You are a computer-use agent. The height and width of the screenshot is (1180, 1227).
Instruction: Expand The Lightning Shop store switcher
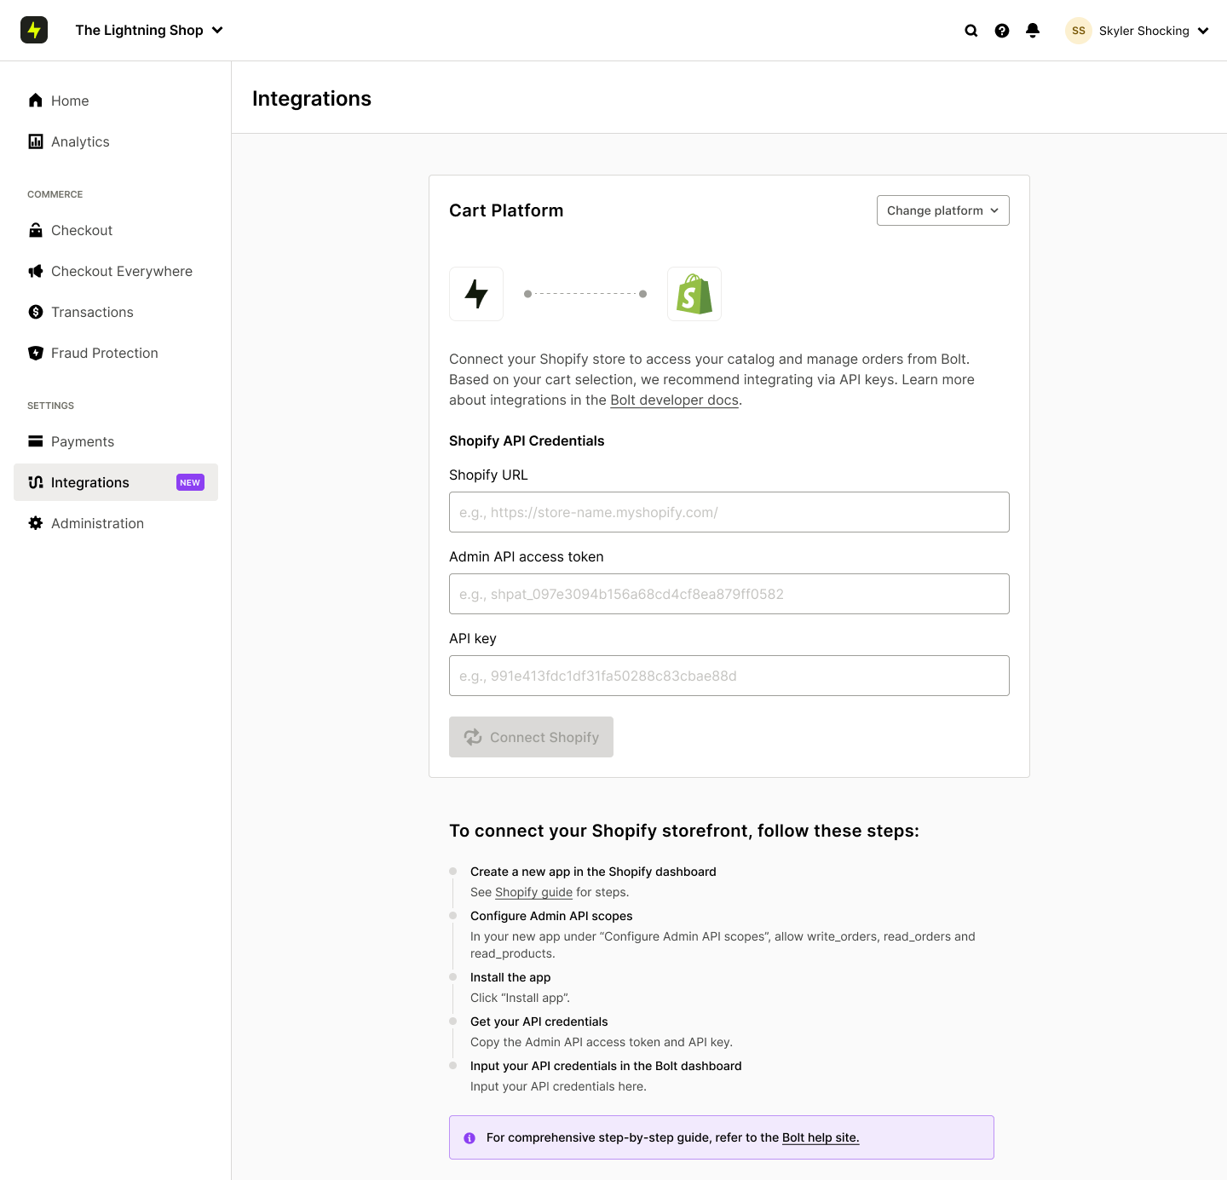point(149,31)
